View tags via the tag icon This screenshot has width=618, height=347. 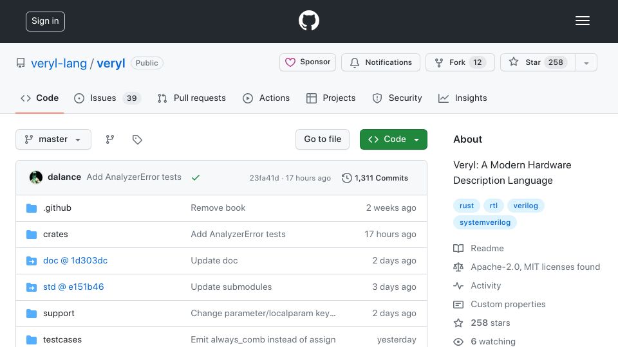(137, 139)
